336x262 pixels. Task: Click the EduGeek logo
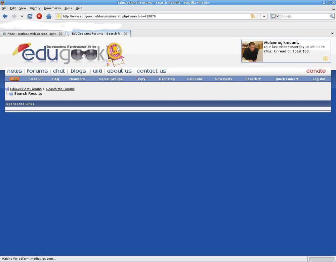69,54
